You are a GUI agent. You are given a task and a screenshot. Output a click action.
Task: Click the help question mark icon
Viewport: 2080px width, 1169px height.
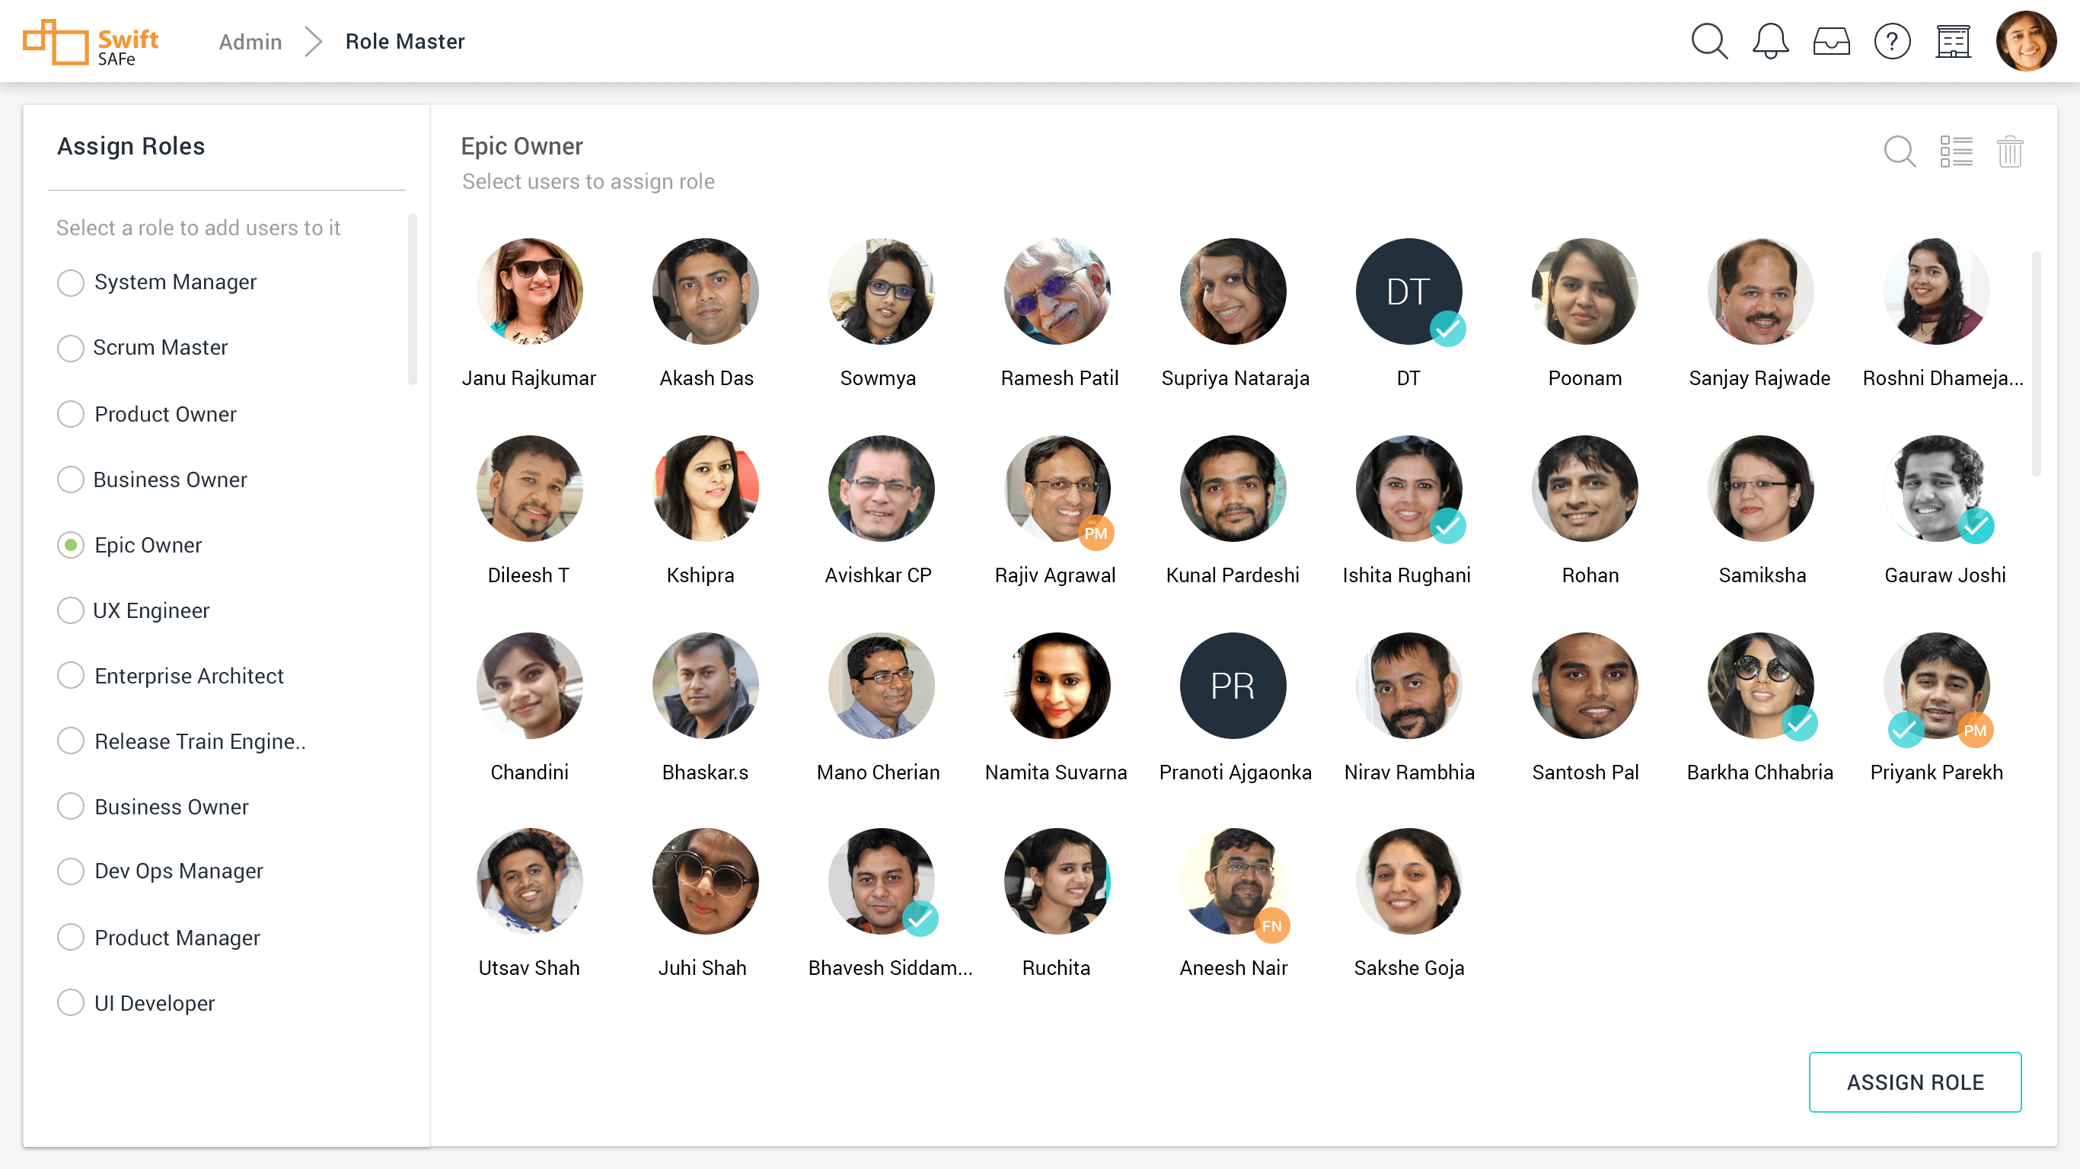click(x=1892, y=41)
